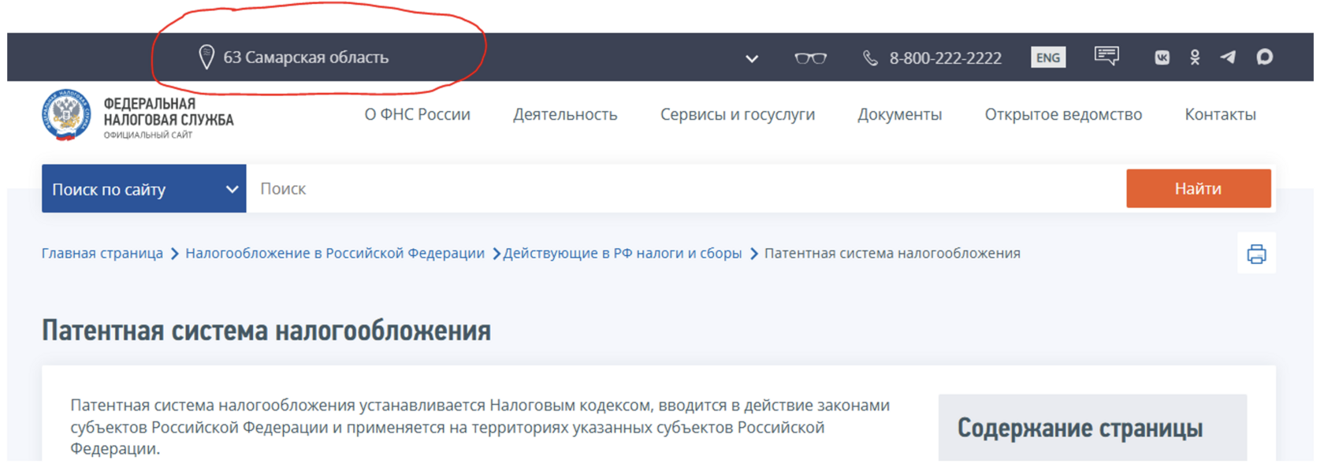Switch site language to ENG

coord(1048,58)
